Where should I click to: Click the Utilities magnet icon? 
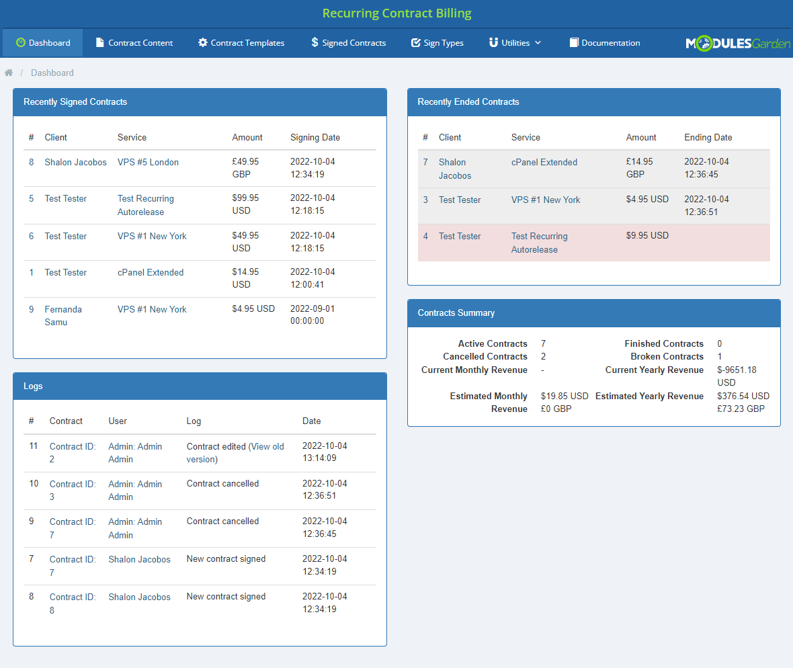[493, 42]
